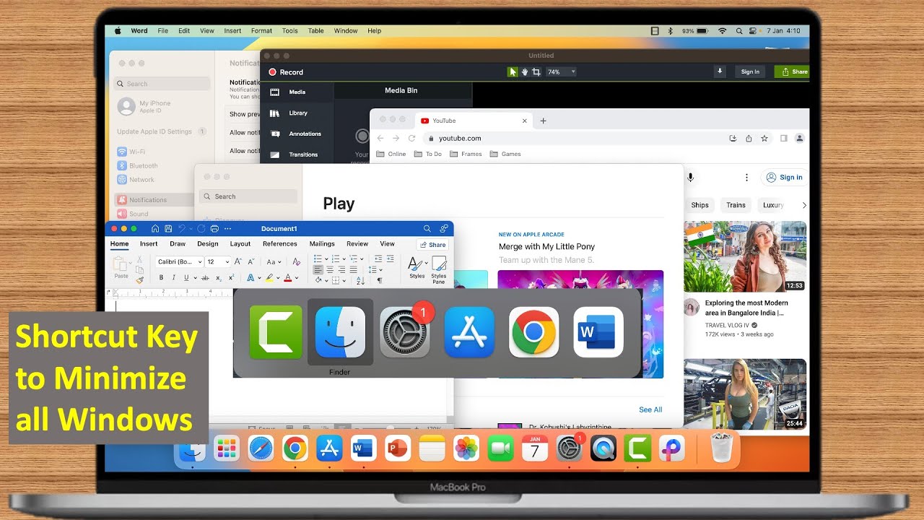Click the Italic button in Word ribbon

pos(173,277)
